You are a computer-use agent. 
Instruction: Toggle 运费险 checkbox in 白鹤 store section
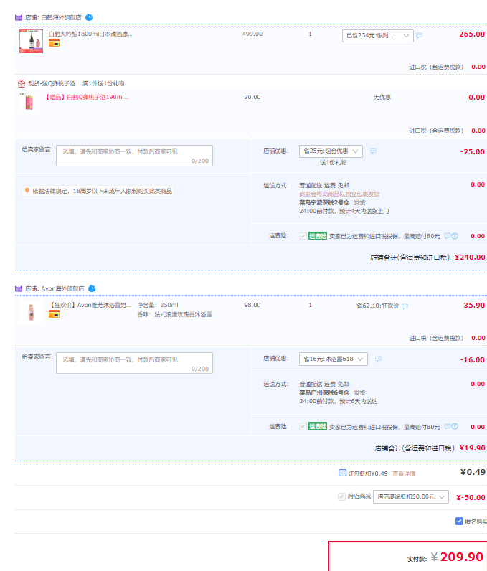click(303, 236)
